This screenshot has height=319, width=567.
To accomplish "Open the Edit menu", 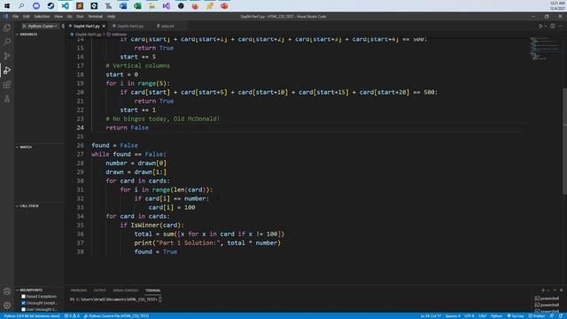I will (27, 16).
